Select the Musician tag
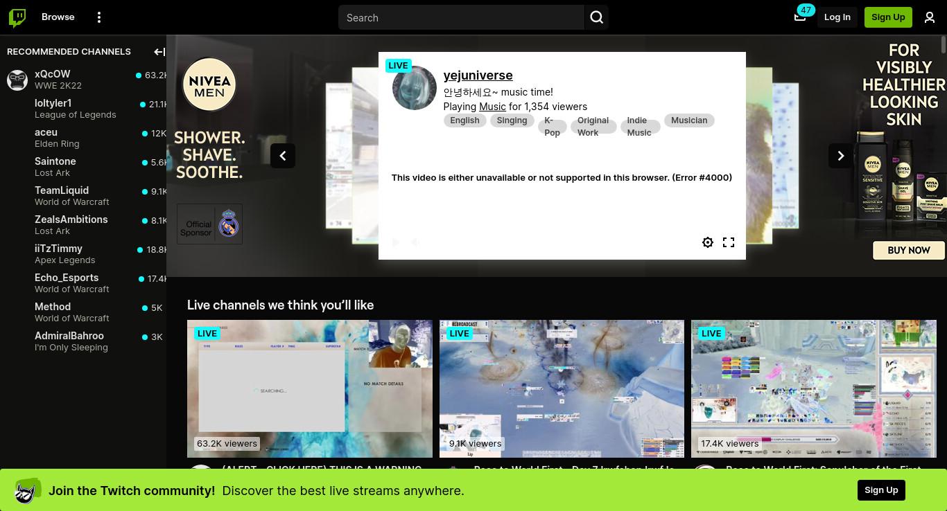947x511 pixels. 689,120
